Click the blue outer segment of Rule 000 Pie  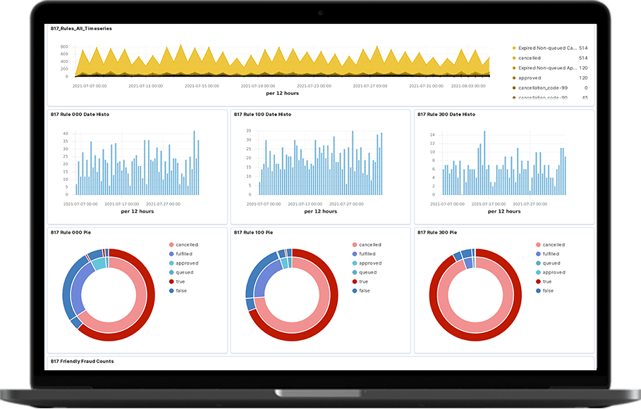coord(67,292)
